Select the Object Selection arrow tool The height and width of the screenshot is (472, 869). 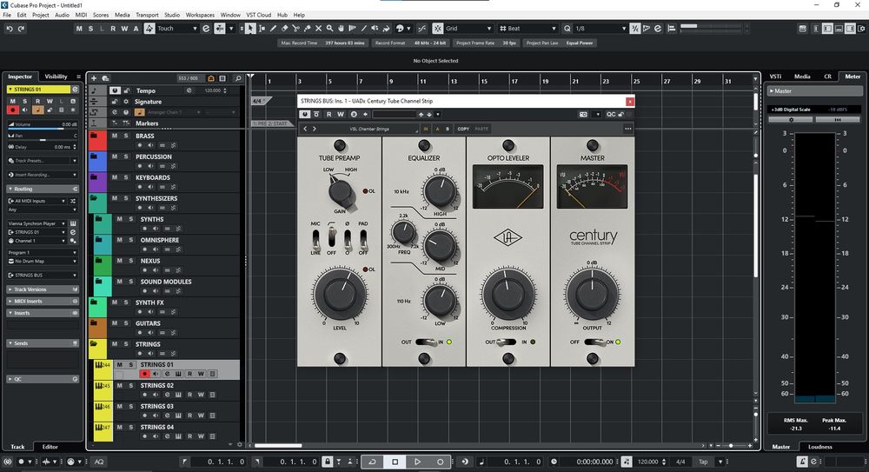(x=250, y=29)
